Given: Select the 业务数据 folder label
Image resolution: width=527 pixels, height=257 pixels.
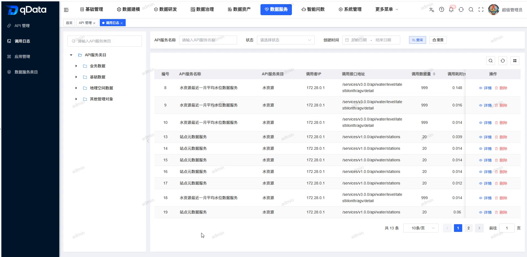Looking at the screenshot, I should pos(98,66).
